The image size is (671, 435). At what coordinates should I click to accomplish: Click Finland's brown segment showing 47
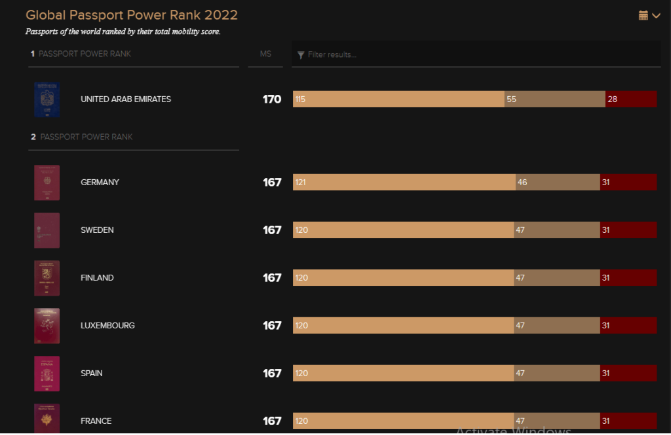556,278
